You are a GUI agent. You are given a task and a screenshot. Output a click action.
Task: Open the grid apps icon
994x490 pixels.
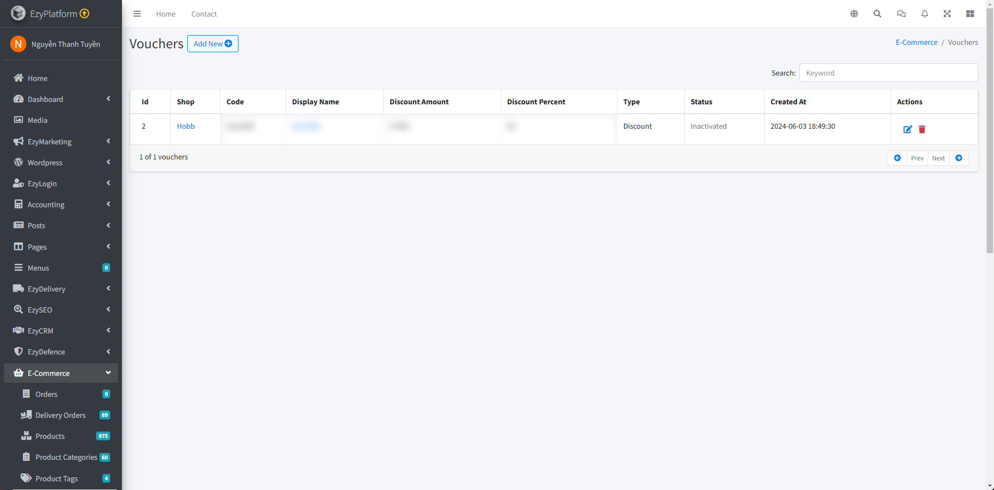(x=970, y=14)
